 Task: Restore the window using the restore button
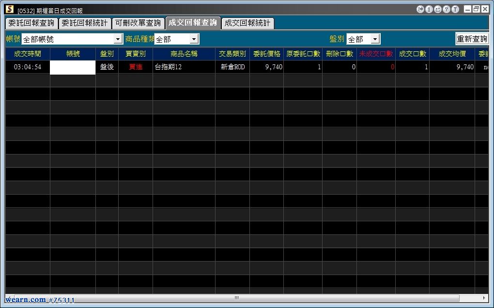tap(477, 9)
